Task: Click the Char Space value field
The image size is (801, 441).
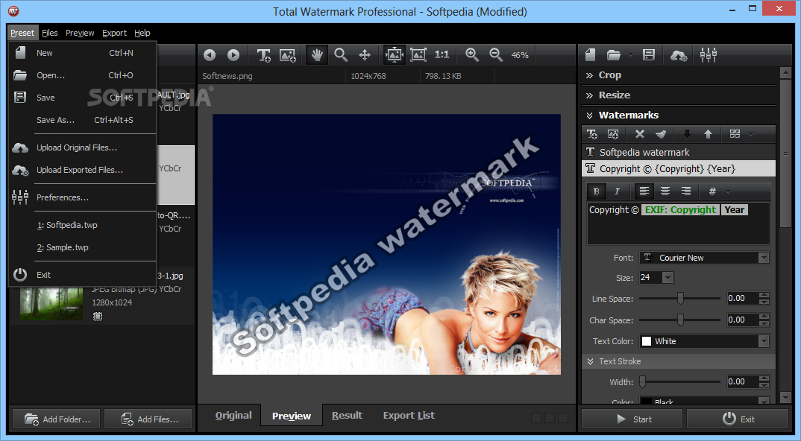Action: [x=744, y=320]
